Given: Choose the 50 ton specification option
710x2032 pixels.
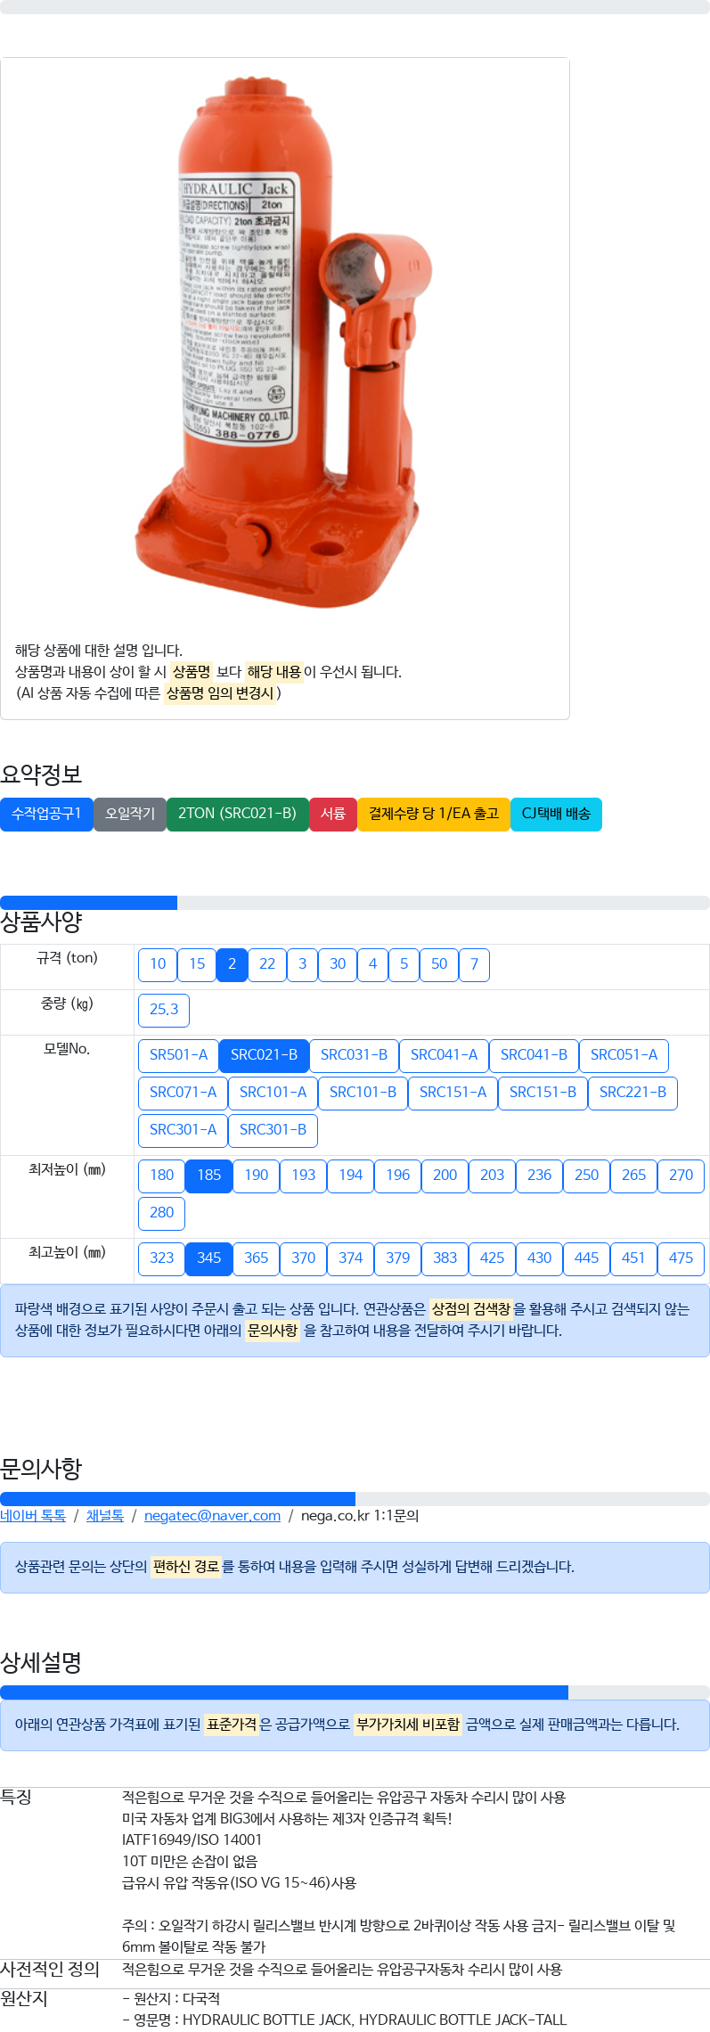Looking at the screenshot, I should (439, 964).
